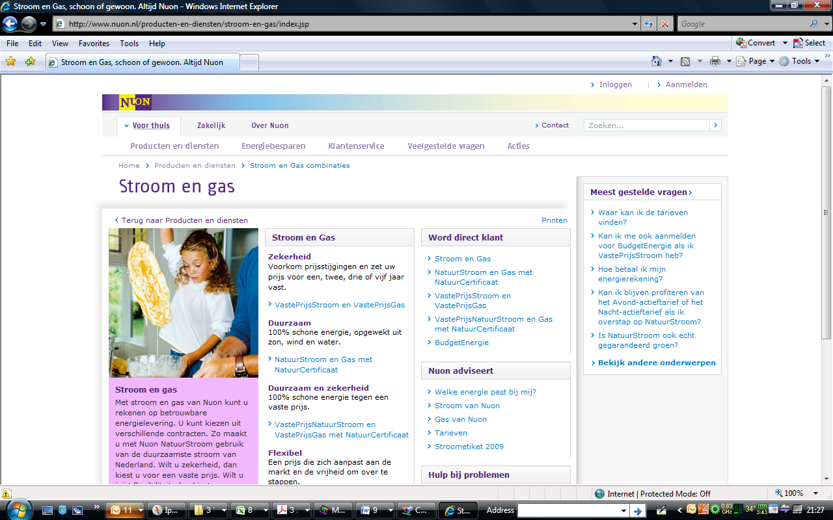Open Producten en diensten navigation item

coord(174,146)
